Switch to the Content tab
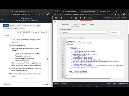 (x=75, y=24)
